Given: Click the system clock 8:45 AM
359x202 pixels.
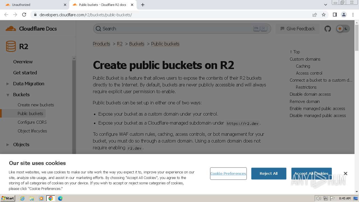Looking at the screenshot, I should 345,198.
